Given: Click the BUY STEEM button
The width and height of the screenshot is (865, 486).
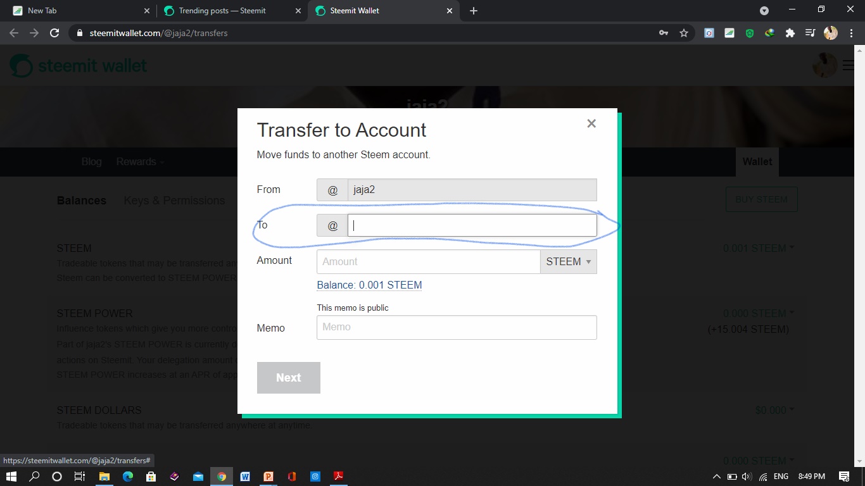Looking at the screenshot, I should (x=761, y=199).
